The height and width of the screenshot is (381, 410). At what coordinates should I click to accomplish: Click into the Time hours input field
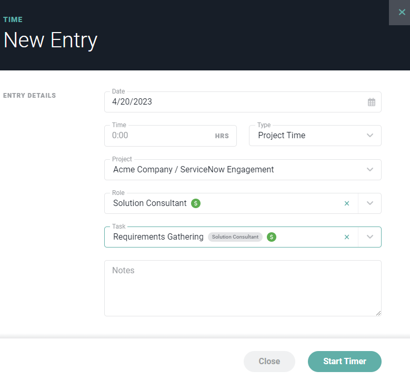[x=170, y=136]
